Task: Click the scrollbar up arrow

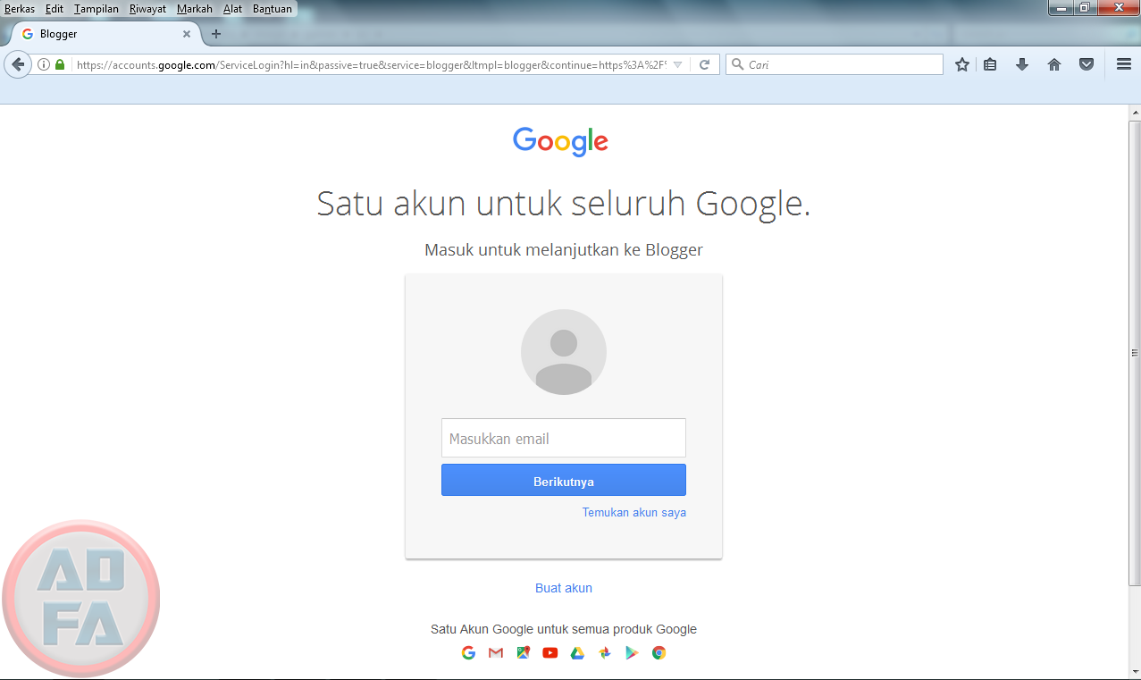Action: click(1136, 112)
